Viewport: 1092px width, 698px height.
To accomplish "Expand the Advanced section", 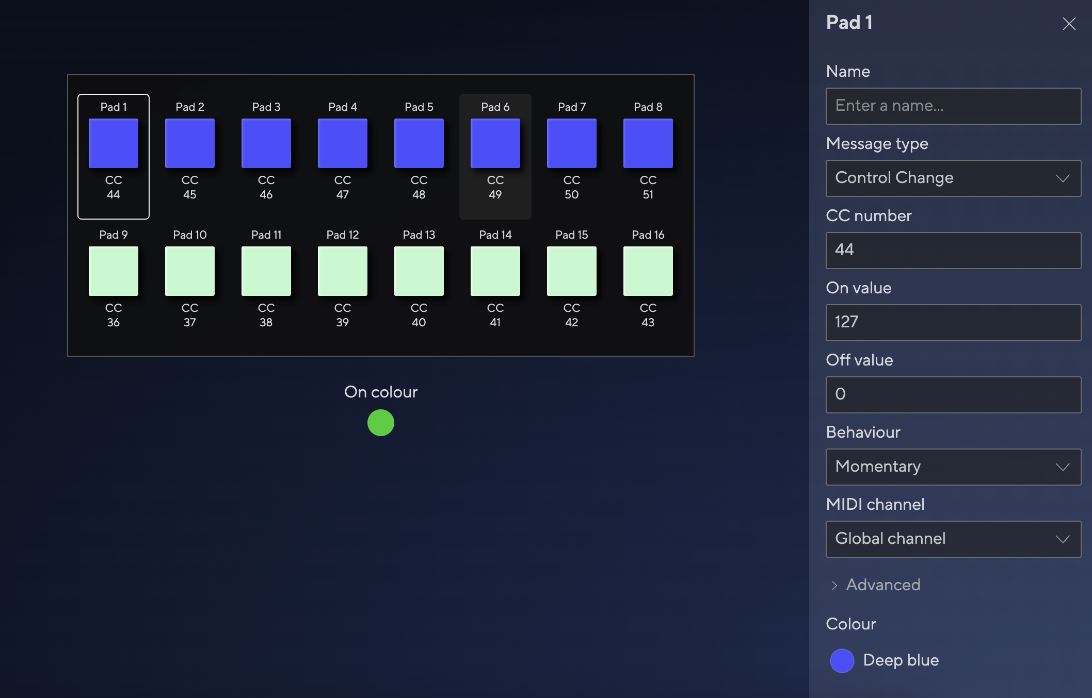I will tap(876, 585).
